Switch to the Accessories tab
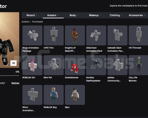This screenshot has height=118, width=148. pos(137,15)
